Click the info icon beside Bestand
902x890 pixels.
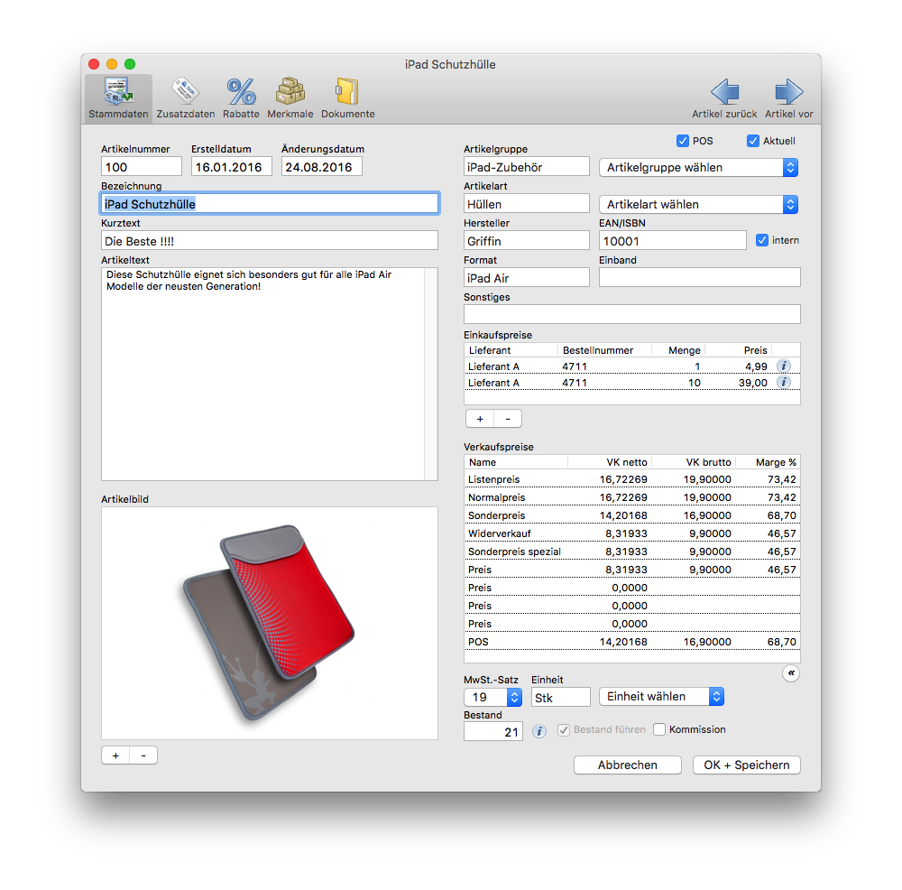point(539,731)
